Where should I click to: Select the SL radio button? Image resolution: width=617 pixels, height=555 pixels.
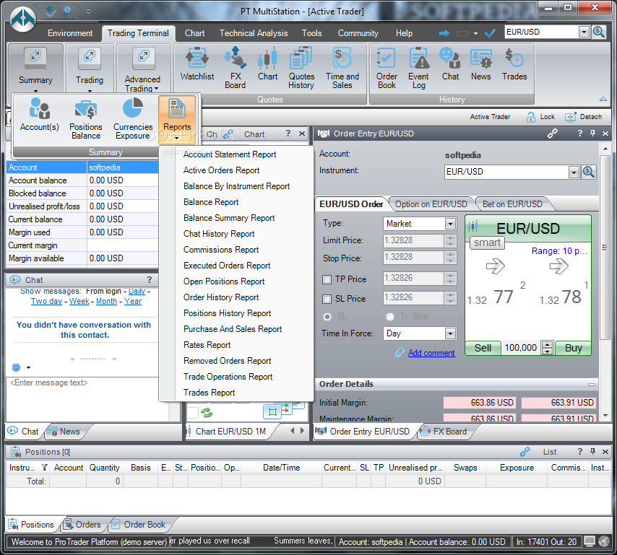click(x=327, y=316)
